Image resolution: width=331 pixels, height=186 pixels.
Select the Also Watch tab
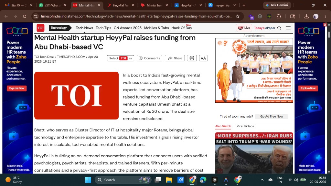click(x=223, y=126)
